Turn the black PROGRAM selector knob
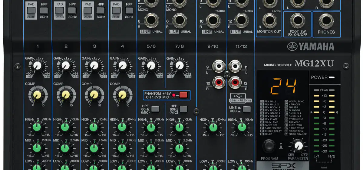The image size is (363, 170). tap(269, 146)
